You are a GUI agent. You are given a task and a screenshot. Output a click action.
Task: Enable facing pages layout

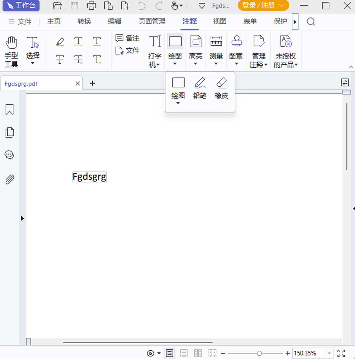pos(198,353)
